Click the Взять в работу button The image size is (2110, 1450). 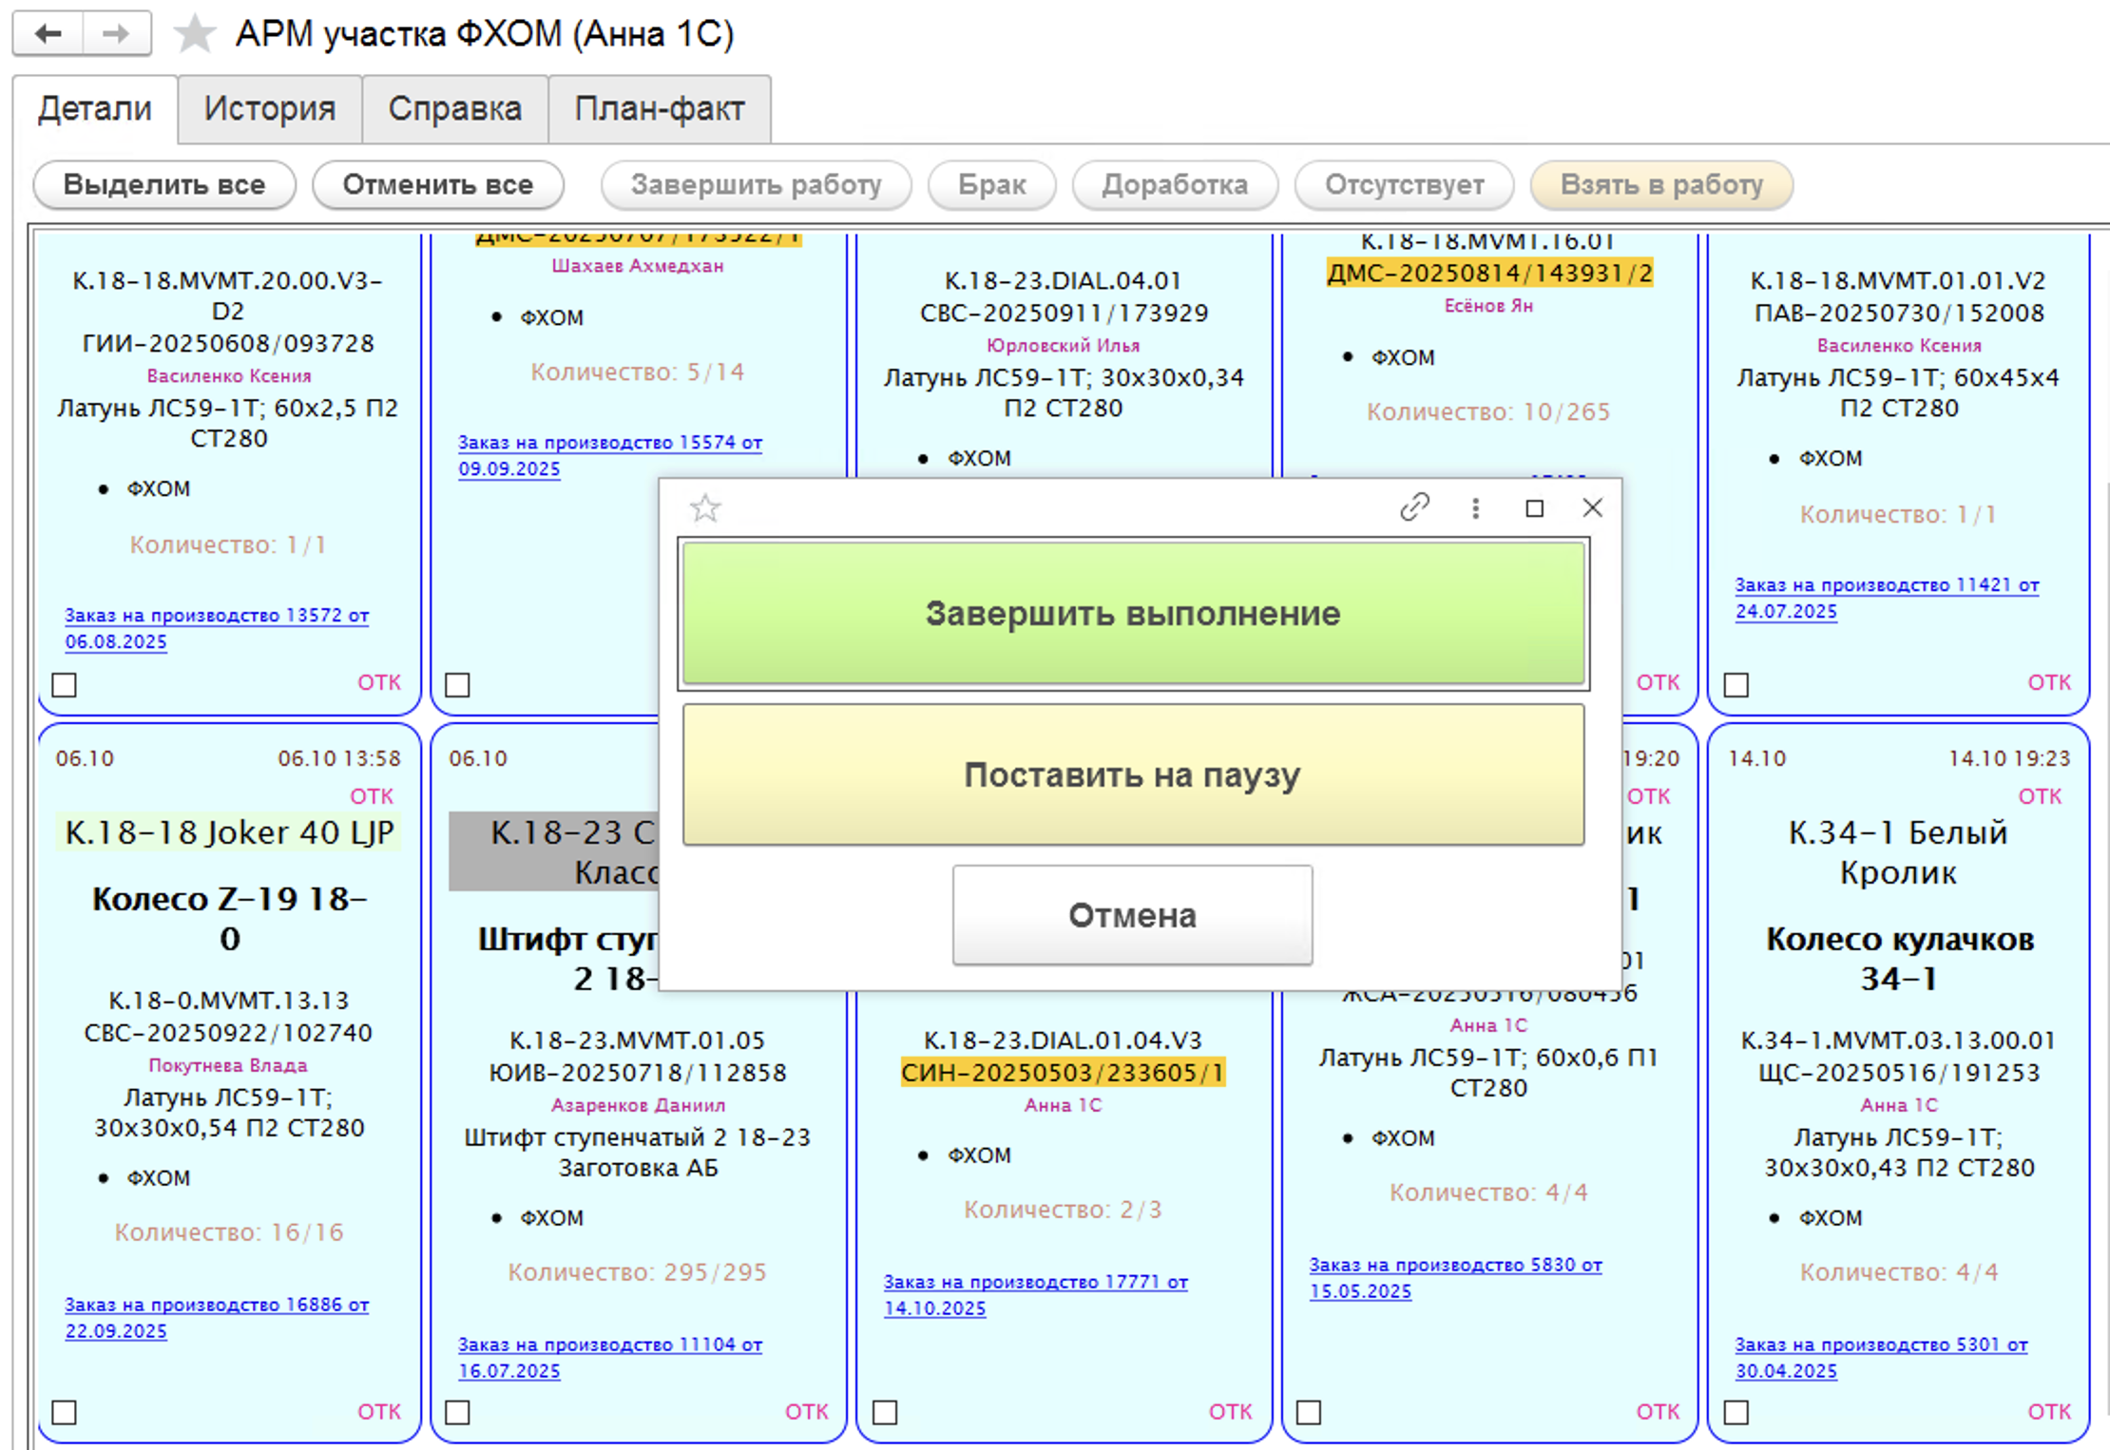(x=1660, y=184)
